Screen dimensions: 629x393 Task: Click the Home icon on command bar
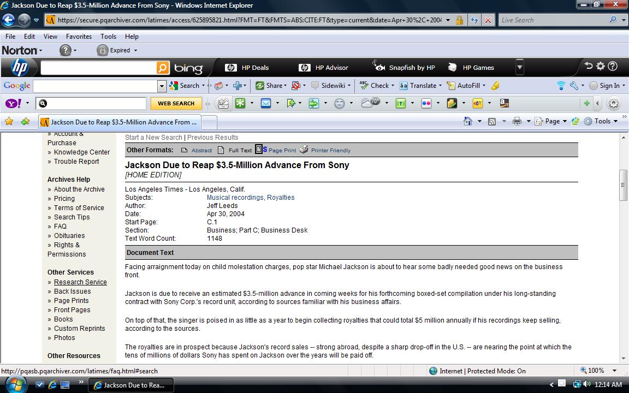[x=468, y=121]
